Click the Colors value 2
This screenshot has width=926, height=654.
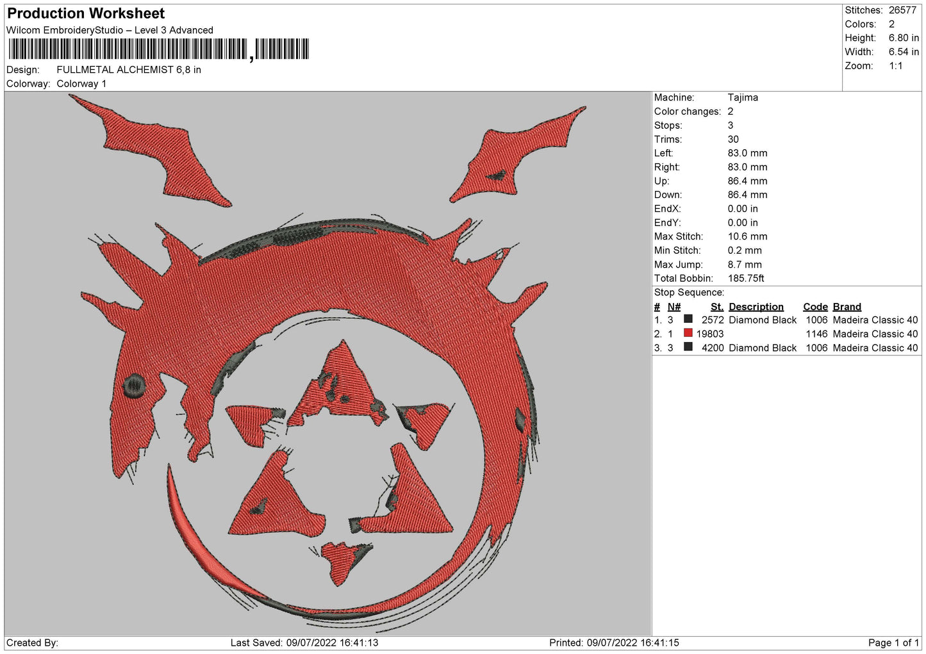click(891, 24)
